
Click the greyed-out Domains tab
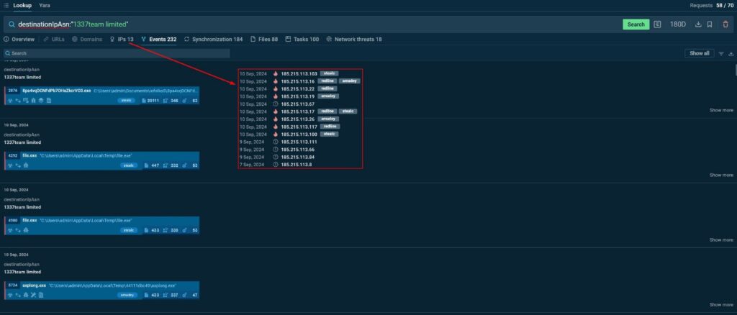point(87,40)
